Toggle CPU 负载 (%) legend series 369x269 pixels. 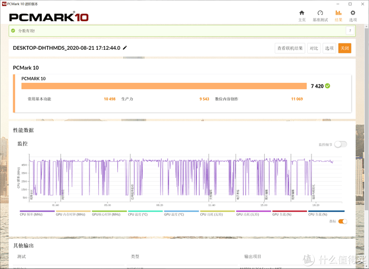tap(326, 213)
